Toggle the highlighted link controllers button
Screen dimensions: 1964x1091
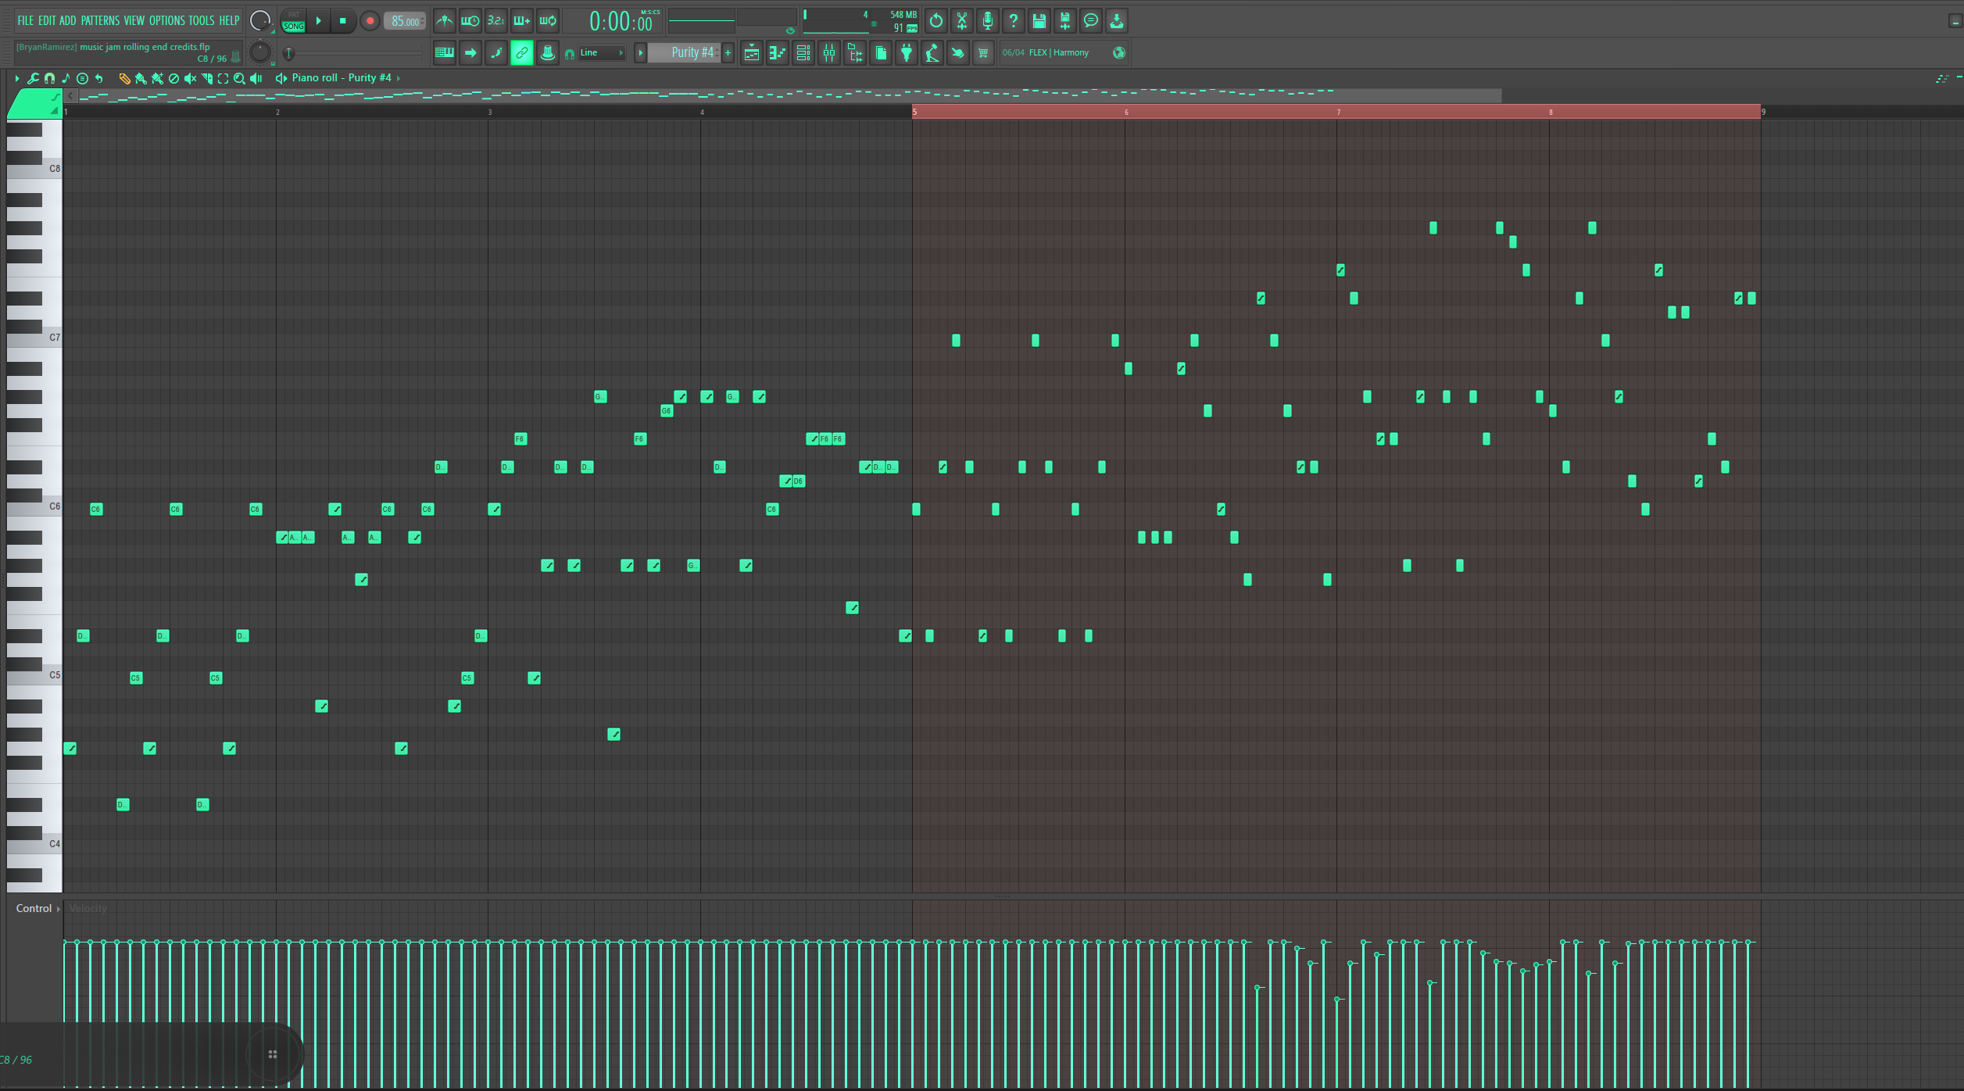[522, 52]
